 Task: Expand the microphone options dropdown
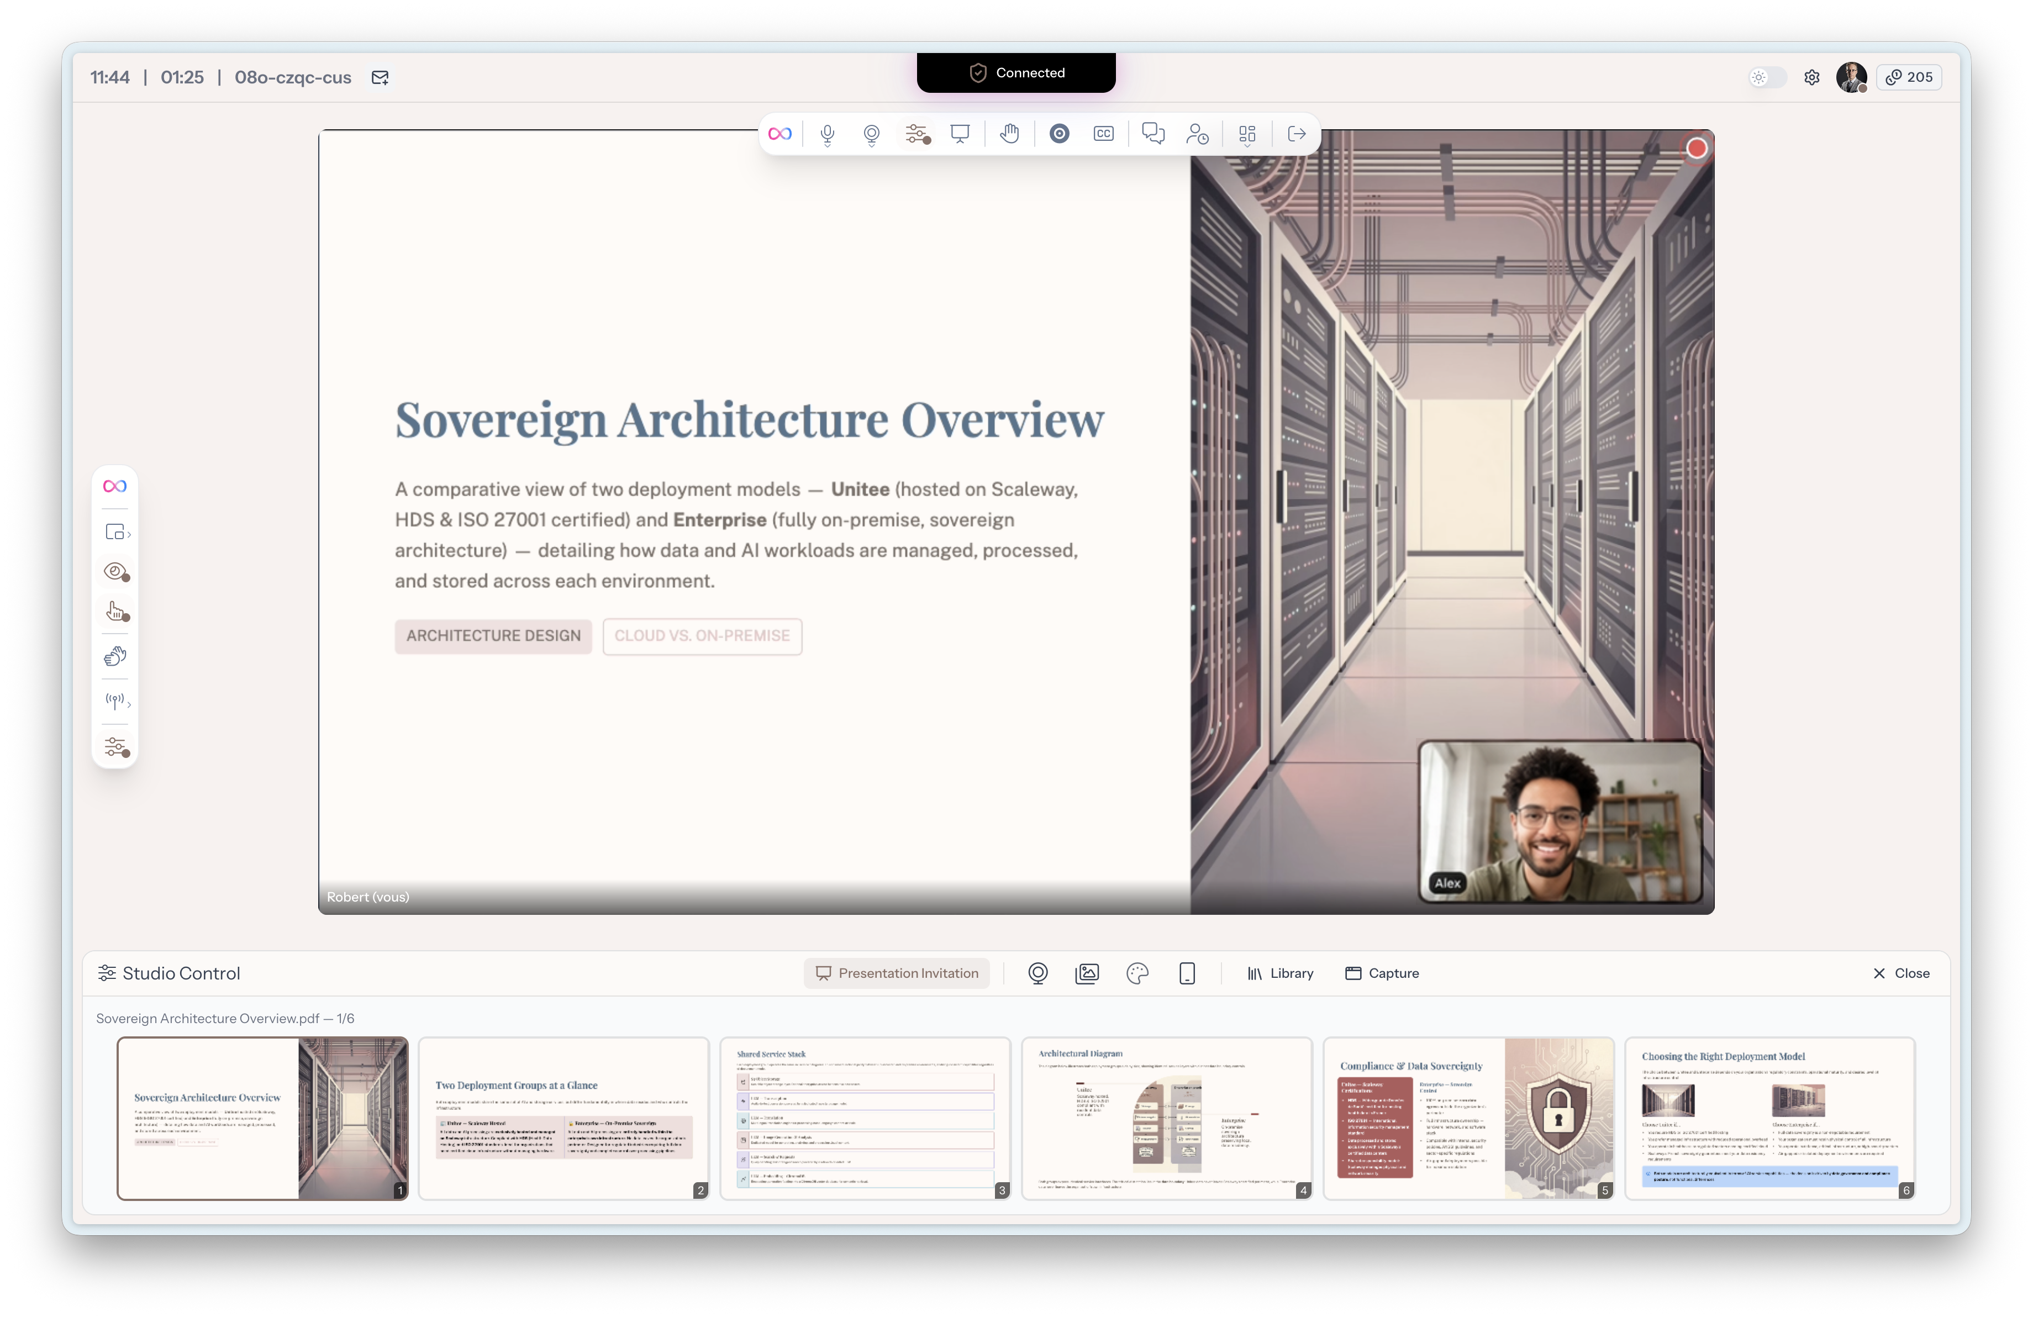[x=827, y=147]
